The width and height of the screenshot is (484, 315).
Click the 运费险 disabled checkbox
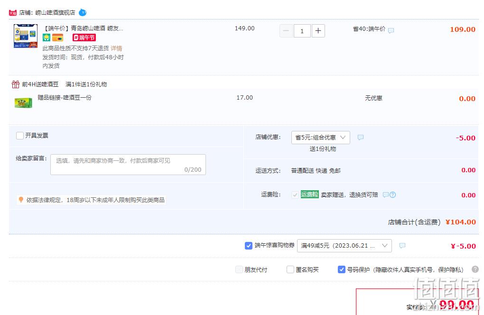(x=295, y=195)
